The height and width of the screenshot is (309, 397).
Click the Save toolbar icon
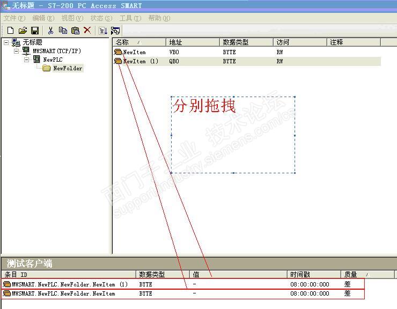click(35, 31)
